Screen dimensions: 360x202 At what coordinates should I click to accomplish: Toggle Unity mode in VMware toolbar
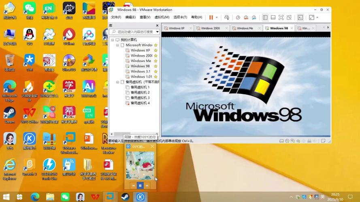pyautogui.click(x=289, y=17)
